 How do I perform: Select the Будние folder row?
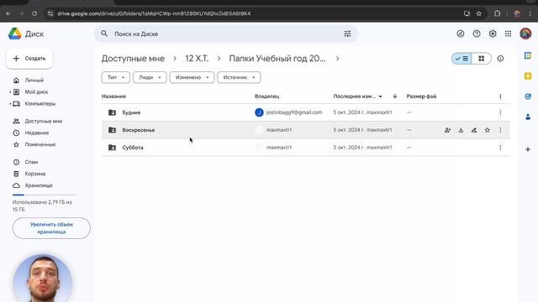(x=306, y=112)
